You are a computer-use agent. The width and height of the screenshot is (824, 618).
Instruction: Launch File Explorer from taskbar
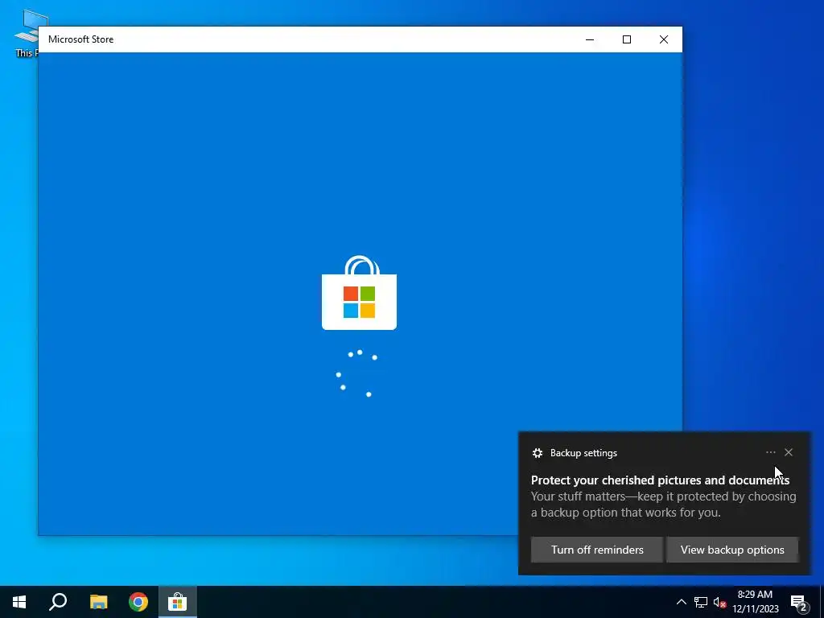[98, 602]
